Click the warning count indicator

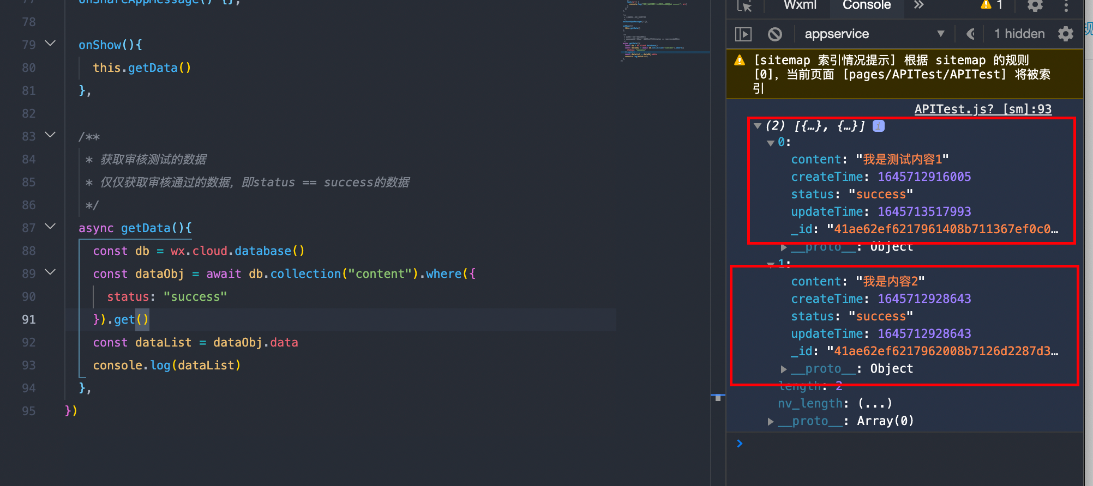[x=992, y=5]
